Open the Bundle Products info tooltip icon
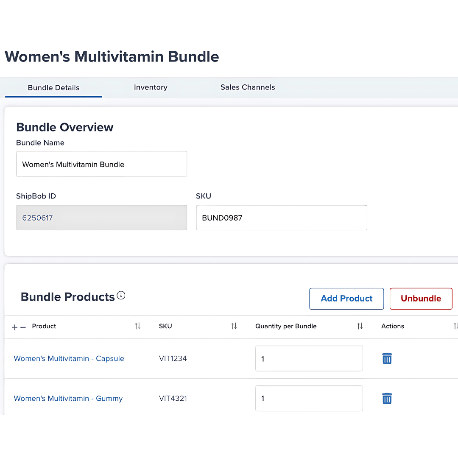The height and width of the screenshot is (458, 458). (121, 296)
